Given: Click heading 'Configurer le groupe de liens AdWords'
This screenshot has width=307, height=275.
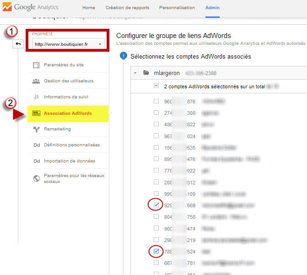Looking at the screenshot, I should click(x=173, y=36).
